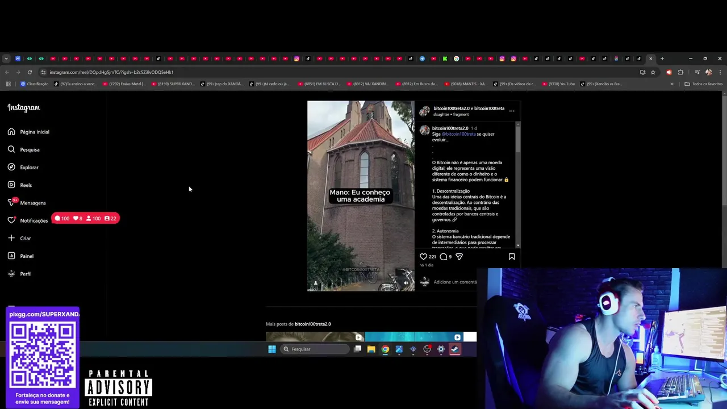Screen dimensions: 727x409
Task: Open the post's three-dot options menu
Action: pyautogui.click(x=512, y=111)
